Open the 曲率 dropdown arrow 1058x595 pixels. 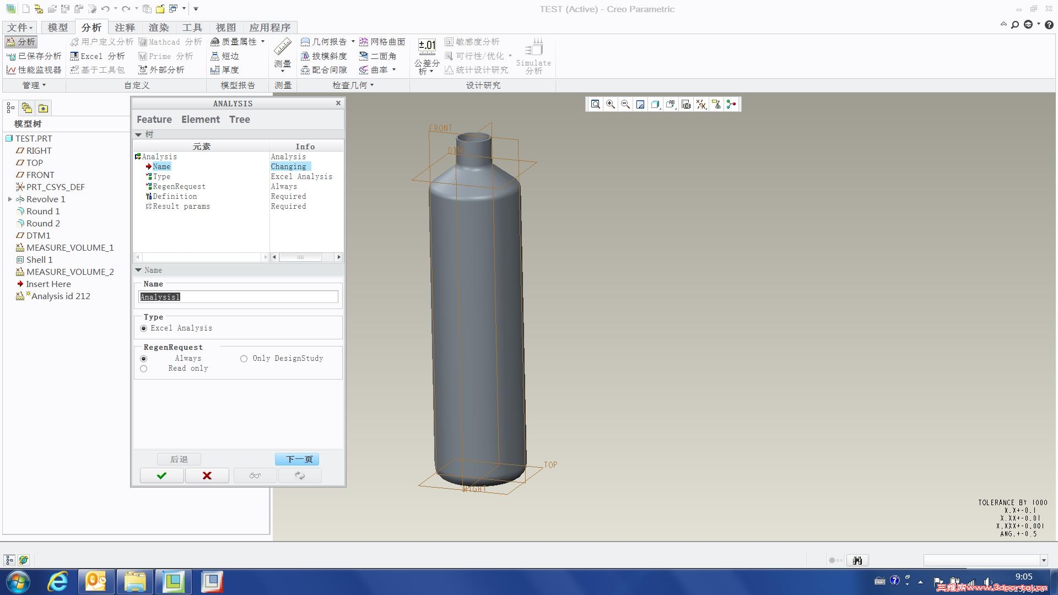394,70
